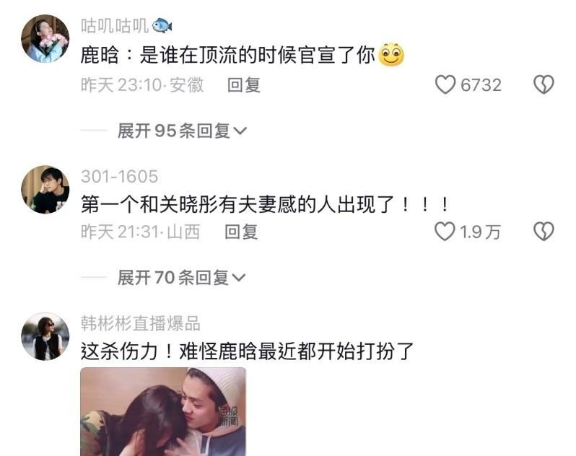Tap the fish emoji beside 咕叽咕叽

[162, 26]
